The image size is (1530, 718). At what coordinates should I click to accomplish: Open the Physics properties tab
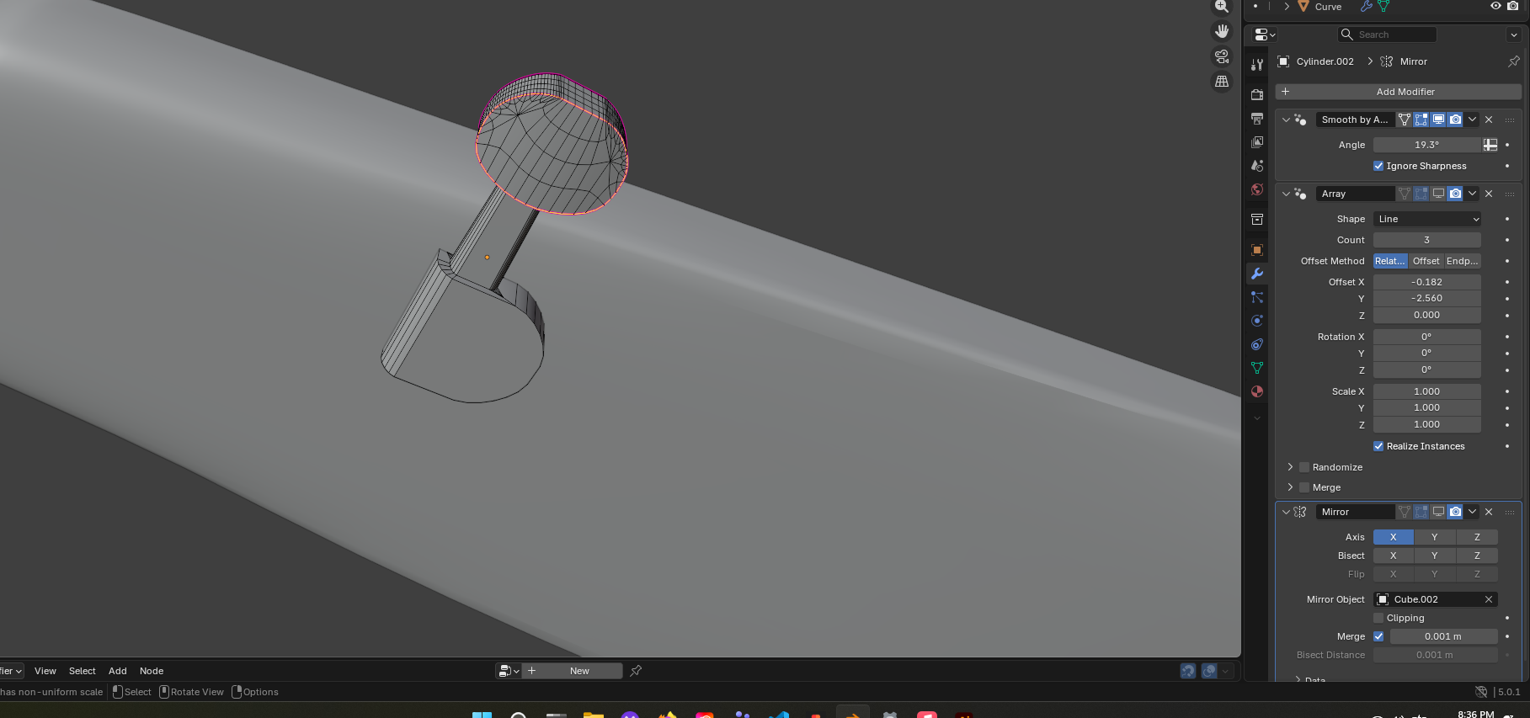coord(1257,321)
